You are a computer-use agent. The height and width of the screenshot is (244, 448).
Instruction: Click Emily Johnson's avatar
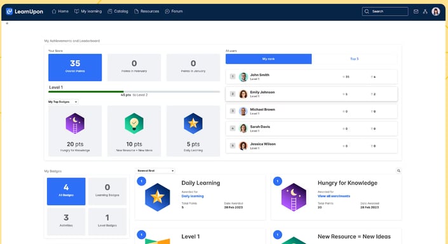(x=243, y=94)
